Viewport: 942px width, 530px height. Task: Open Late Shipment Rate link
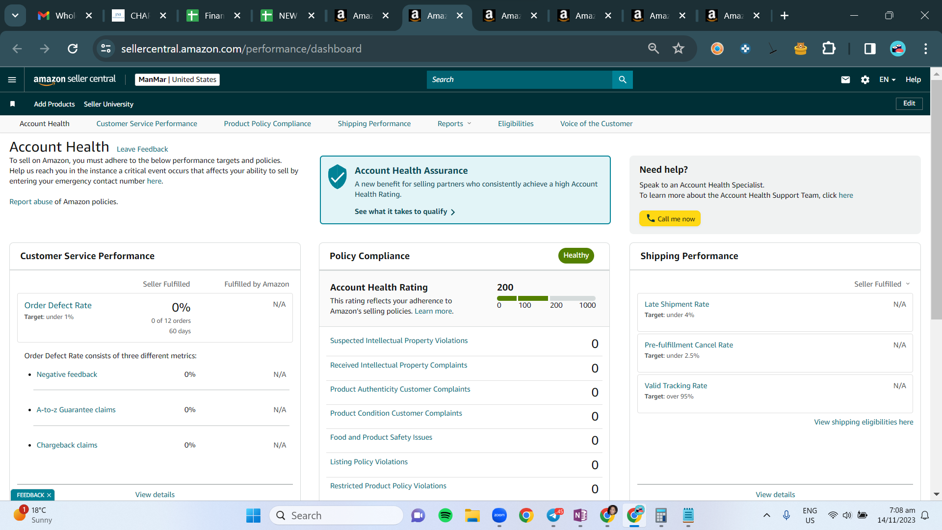tap(677, 304)
